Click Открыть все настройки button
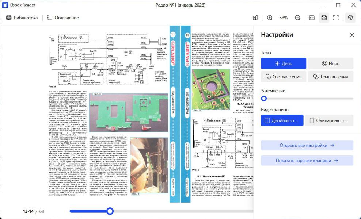 307,145
